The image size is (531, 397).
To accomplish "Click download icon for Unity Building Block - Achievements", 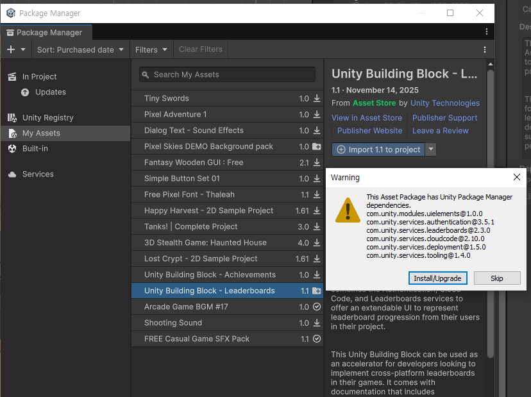I will (317, 275).
